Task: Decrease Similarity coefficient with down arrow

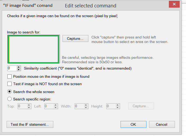Action: 19,70
